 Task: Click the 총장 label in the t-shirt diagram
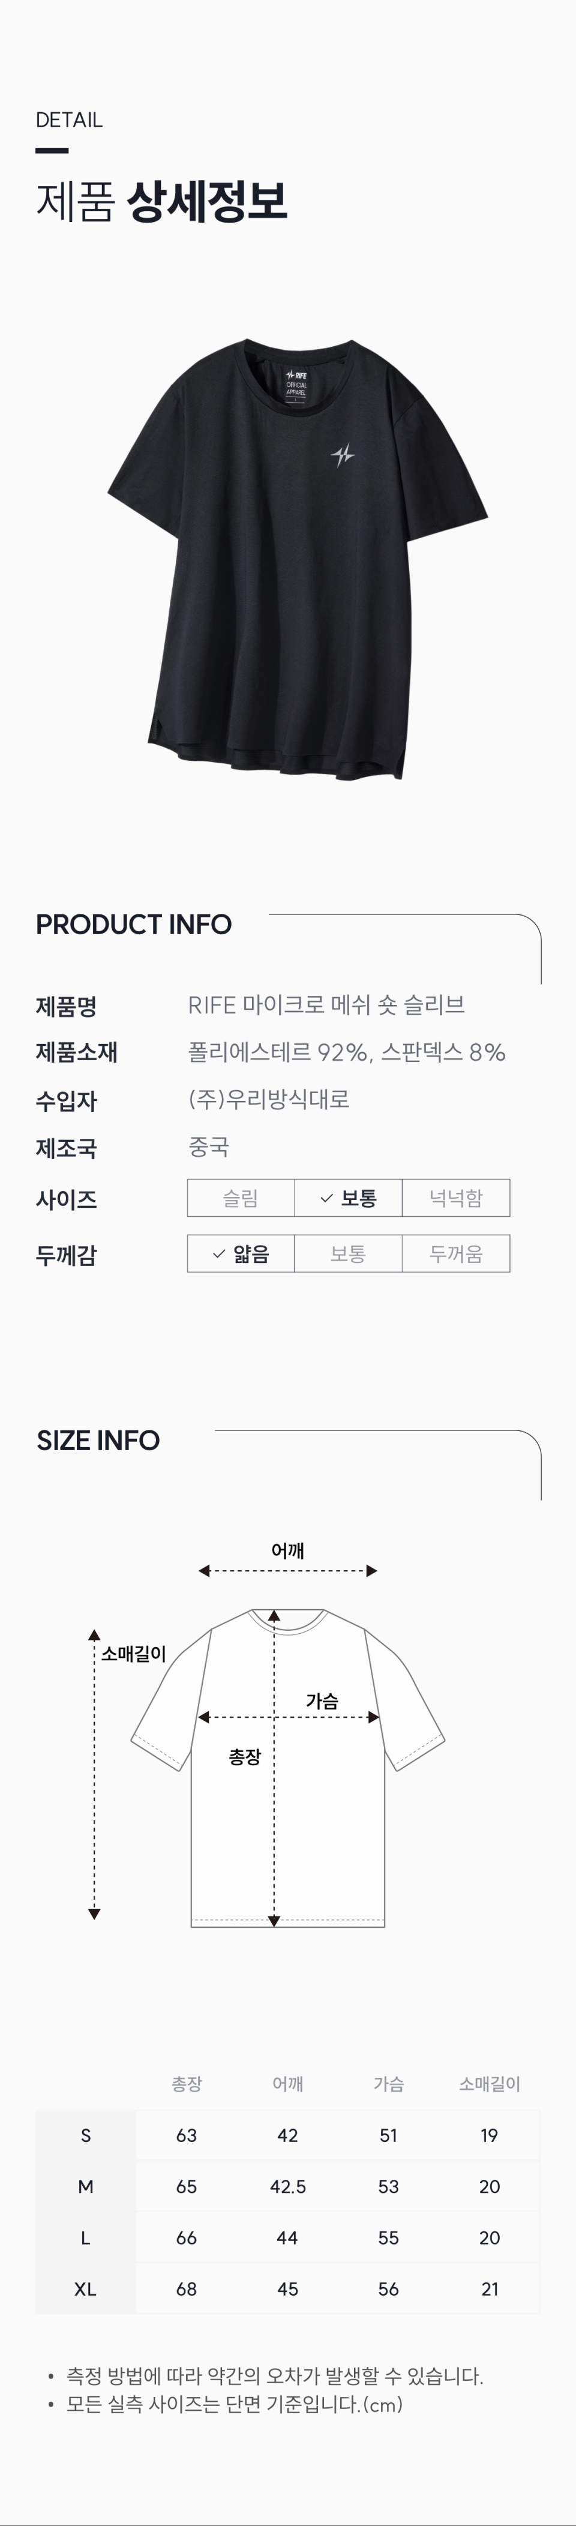[244, 1757]
